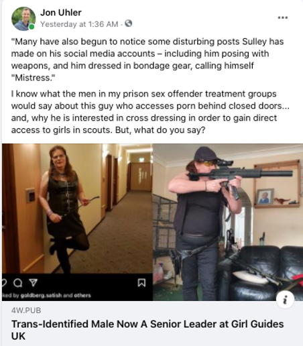Click the globe public-audience icon
This screenshot has height=346, width=303.
(128, 23)
